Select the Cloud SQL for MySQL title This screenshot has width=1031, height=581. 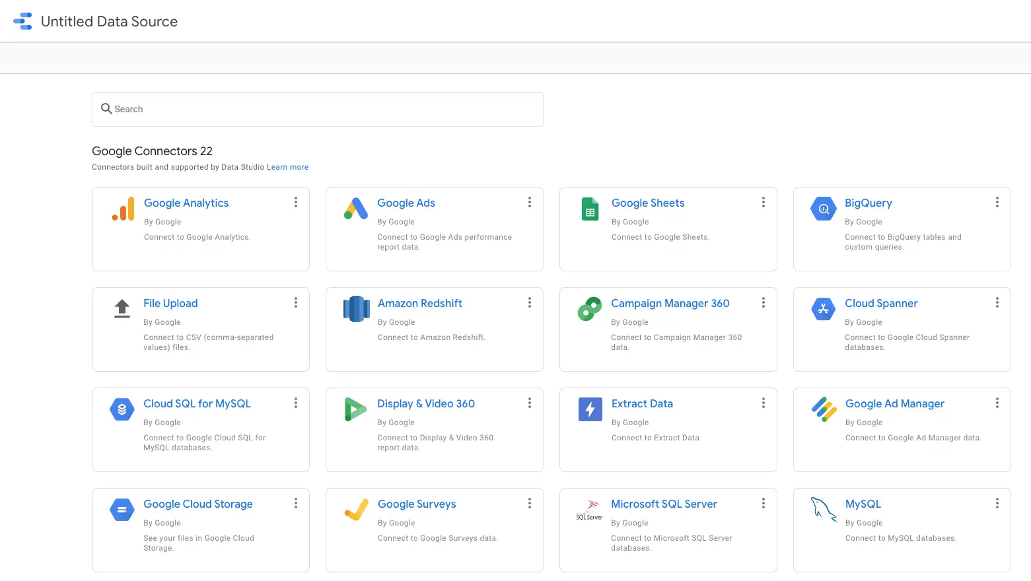[x=197, y=403]
